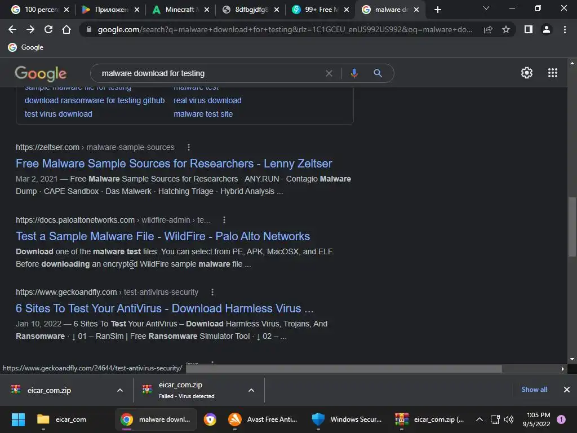The height and width of the screenshot is (433, 577).
Task: Click Show all downloads
Action: (534, 390)
